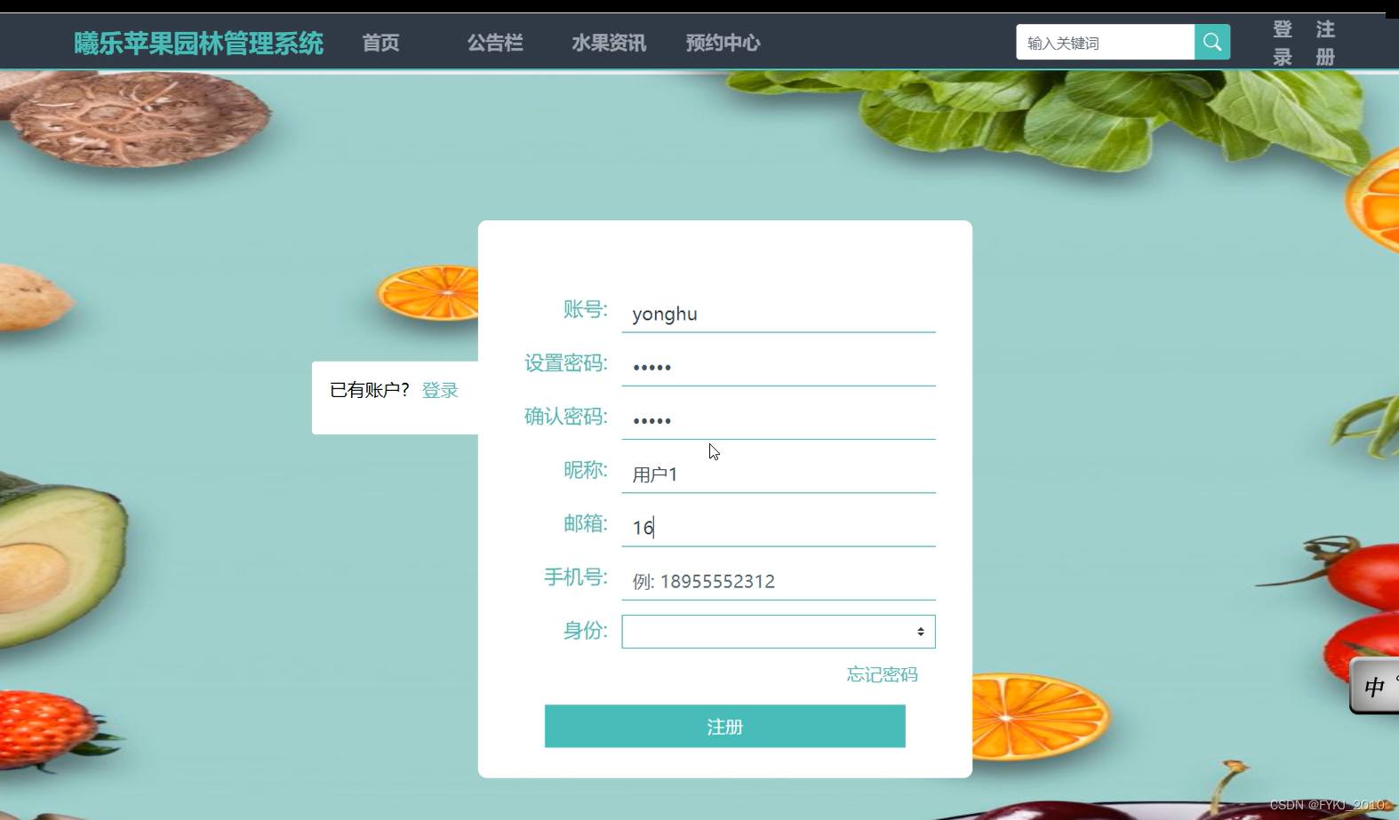This screenshot has width=1399, height=820.
Task: Click the search magnifier icon
Action: [x=1211, y=42]
